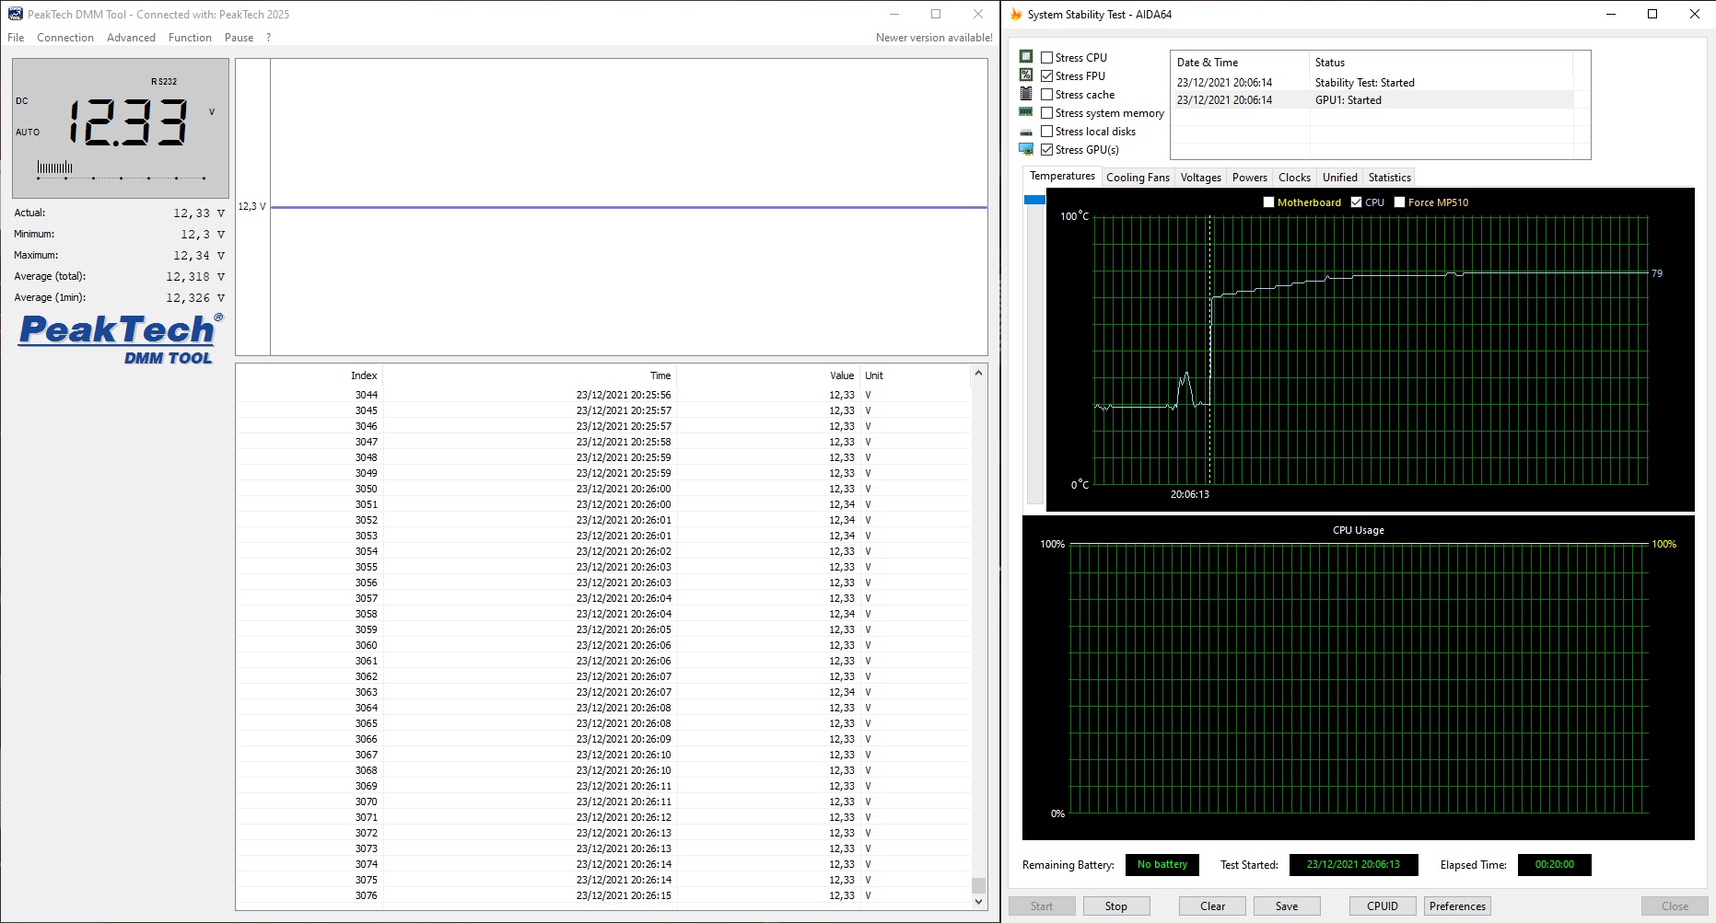Click the PeakTech DMM Tool title bar icon

click(x=16, y=15)
